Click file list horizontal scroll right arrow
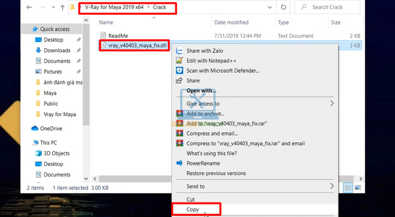This screenshot has width=395, height=217. pyautogui.click(x=361, y=178)
